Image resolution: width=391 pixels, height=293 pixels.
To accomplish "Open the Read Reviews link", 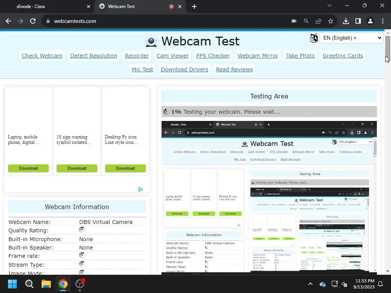I will [x=234, y=69].
